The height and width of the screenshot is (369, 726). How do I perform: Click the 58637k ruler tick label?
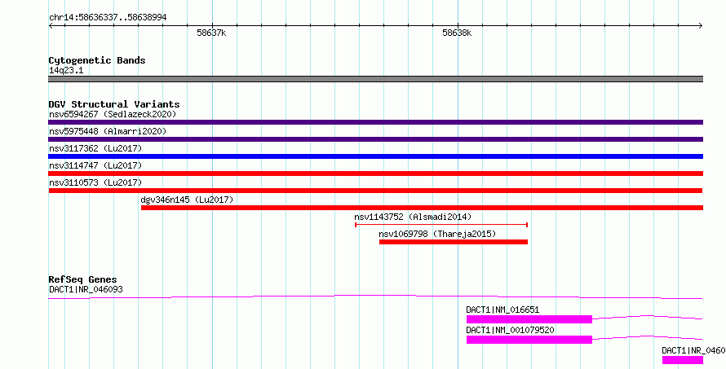[x=211, y=33]
